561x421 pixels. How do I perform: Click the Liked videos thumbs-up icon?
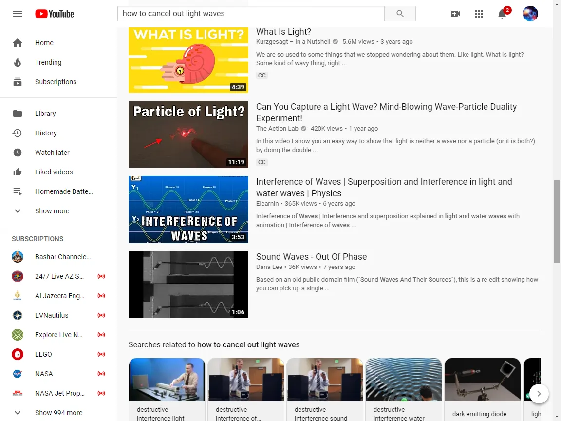pyautogui.click(x=18, y=172)
